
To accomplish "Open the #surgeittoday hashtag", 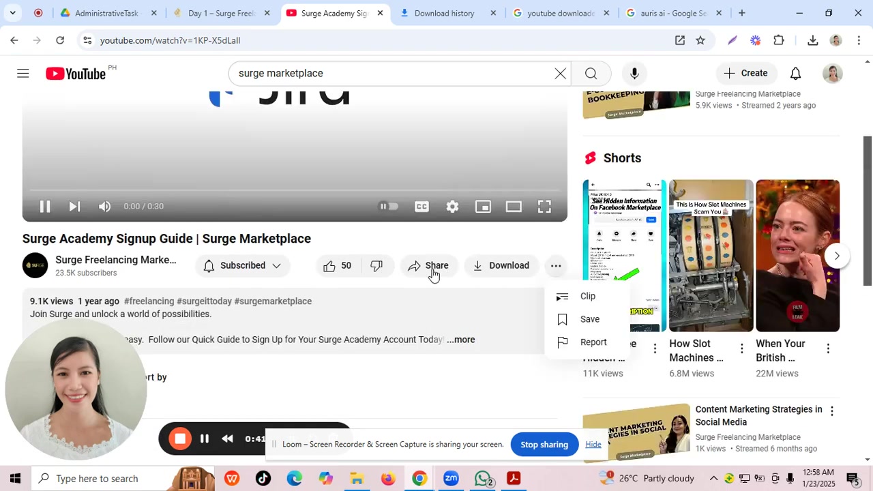I will [204, 301].
